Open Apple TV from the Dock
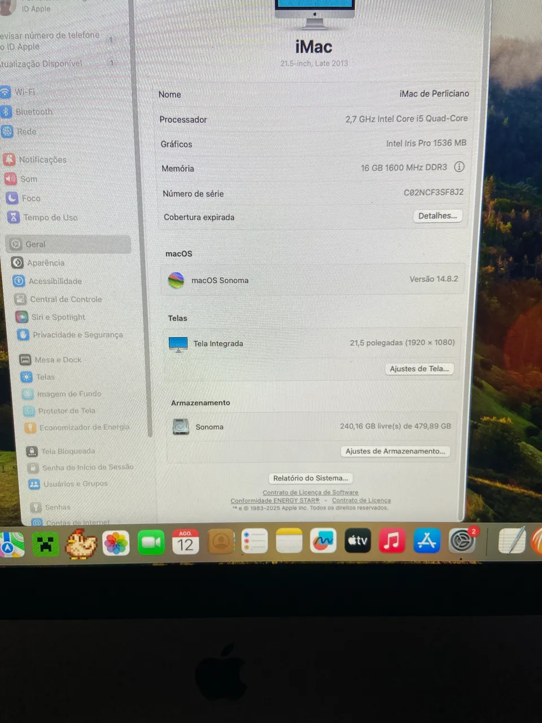The image size is (542, 723). (358, 541)
